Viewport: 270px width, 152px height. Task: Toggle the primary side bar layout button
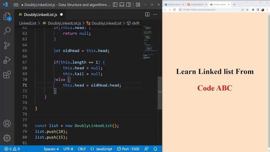(x=115, y=5)
